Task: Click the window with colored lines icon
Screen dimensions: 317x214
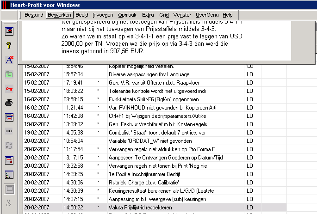Action: [x=9, y=117]
